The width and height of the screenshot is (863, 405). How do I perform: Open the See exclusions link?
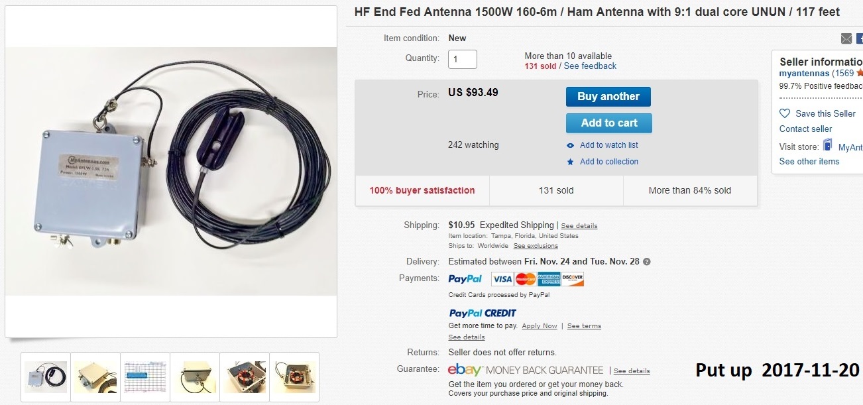[x=536, y=246]
